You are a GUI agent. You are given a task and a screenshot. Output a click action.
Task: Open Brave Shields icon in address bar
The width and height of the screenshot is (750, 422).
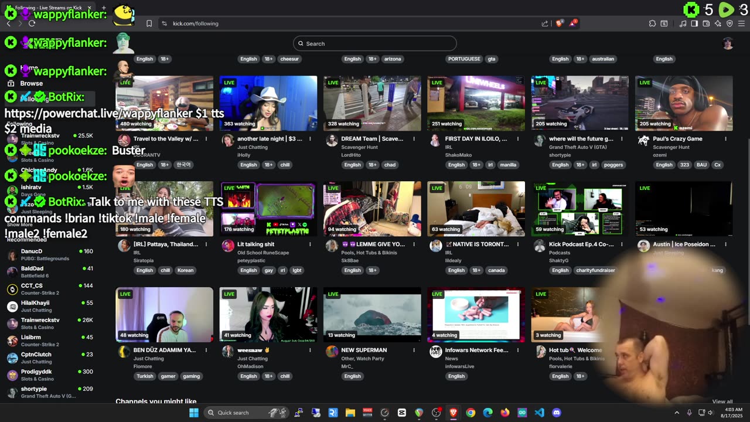click(x=560, y=23)
